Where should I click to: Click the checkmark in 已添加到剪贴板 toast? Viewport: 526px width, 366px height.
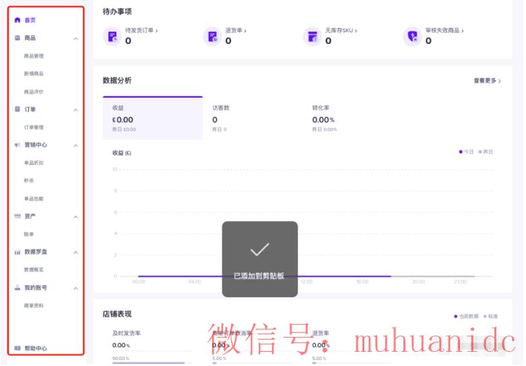coord(260,249)
